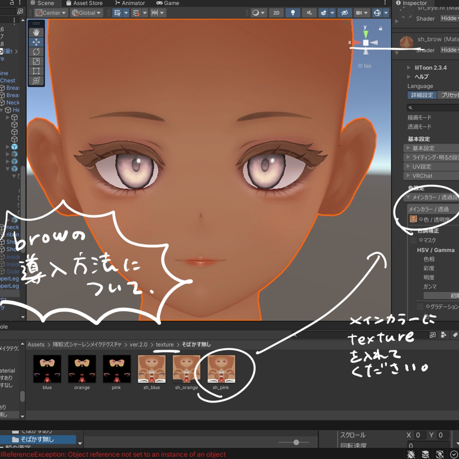Click the NullReferenceException error in status bar
Image resolution: width=459 pixels, height=459 pixels.
(113, 455)
